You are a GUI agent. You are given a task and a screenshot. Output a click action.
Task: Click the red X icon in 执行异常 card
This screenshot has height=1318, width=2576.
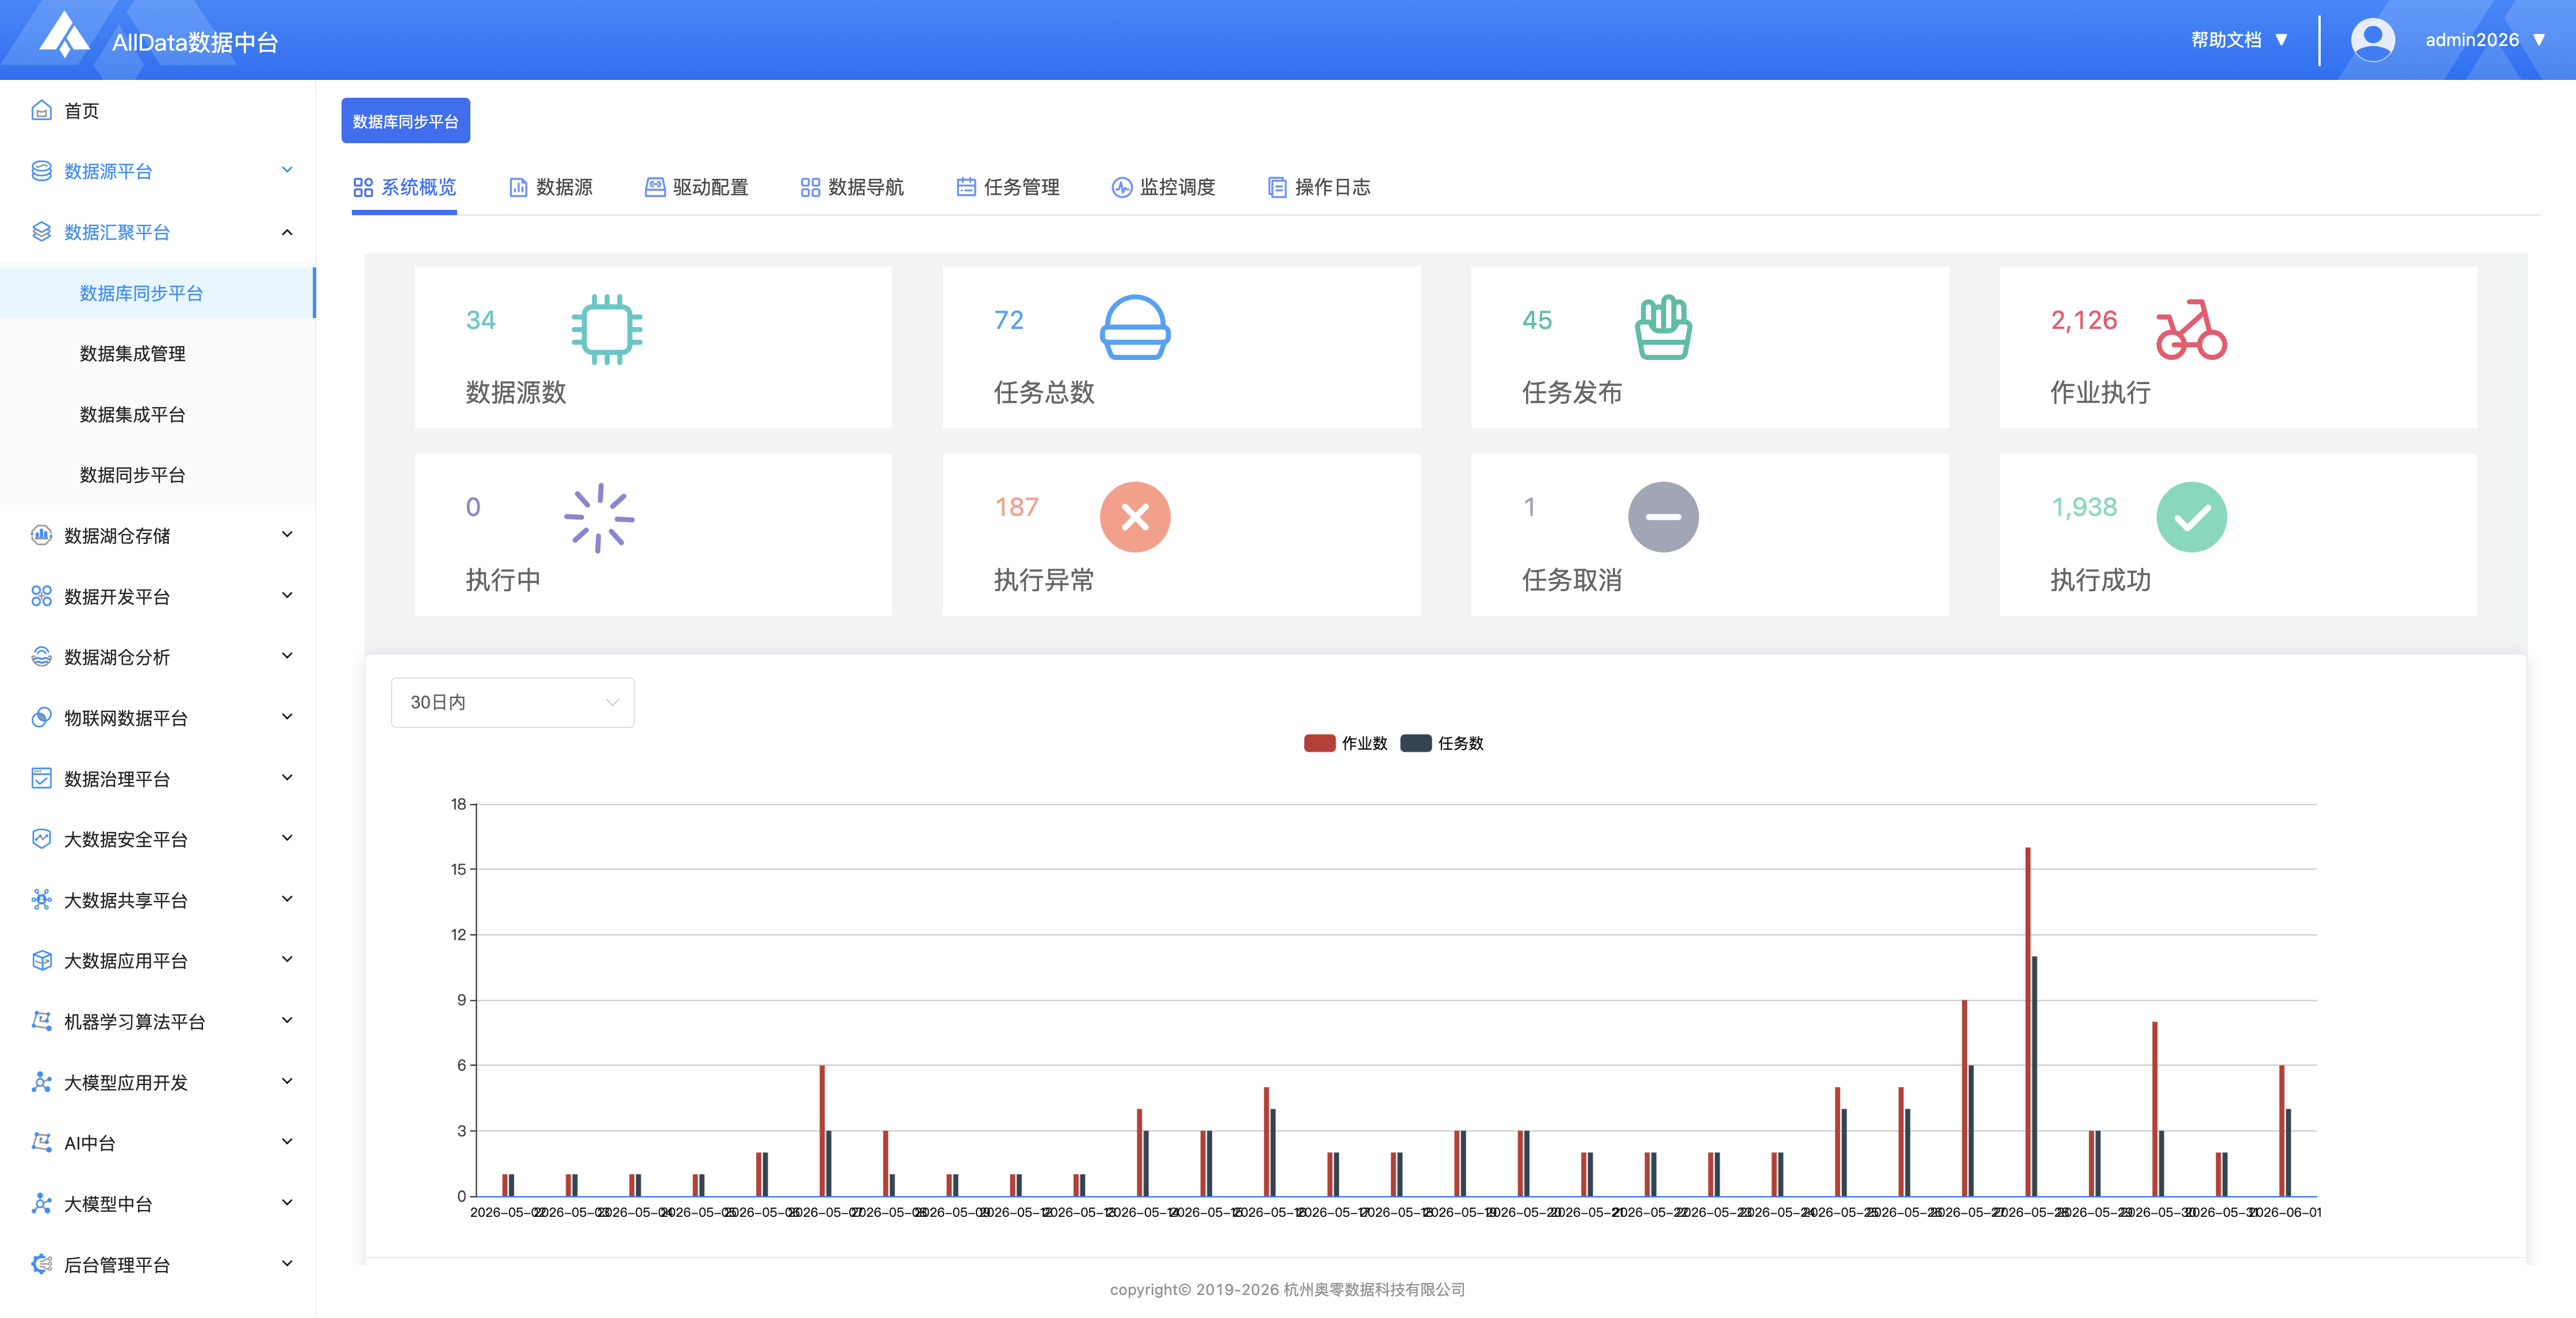coord(1135,517)
